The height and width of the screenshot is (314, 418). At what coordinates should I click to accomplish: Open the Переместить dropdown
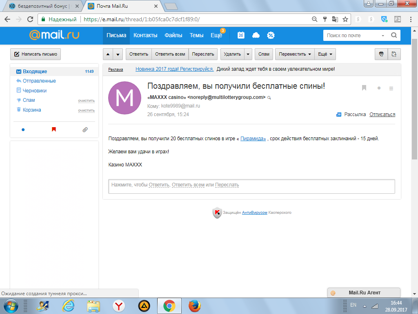(x=295, y=54)
